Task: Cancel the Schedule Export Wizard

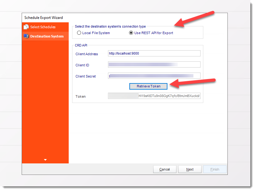Action: point(165,169)
